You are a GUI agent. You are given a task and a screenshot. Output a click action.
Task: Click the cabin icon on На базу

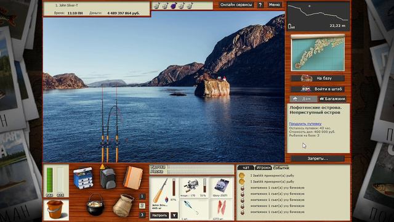307,78
